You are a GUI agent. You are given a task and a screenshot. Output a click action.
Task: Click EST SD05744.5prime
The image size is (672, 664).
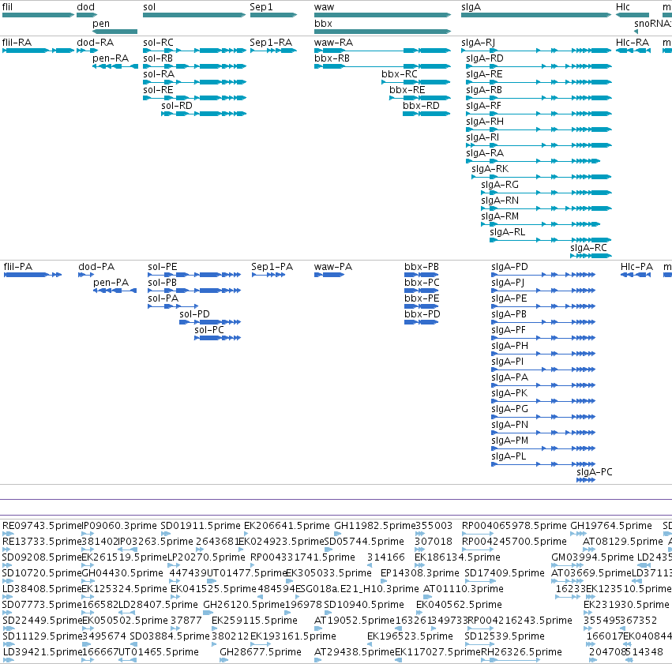364,542
